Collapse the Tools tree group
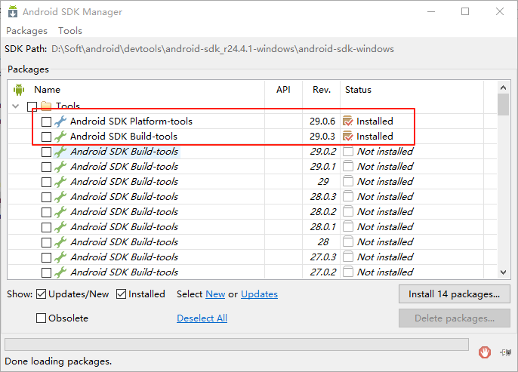The width and height of the screenshot is (518, 372). pos(16,106)
